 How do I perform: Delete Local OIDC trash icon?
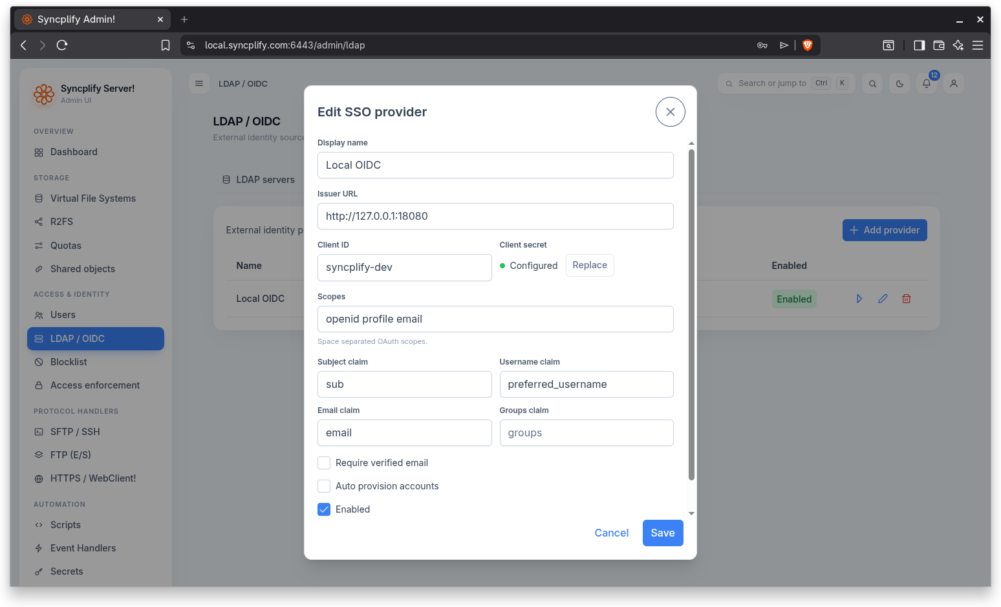pyautogui.click(x=907, y=299)
